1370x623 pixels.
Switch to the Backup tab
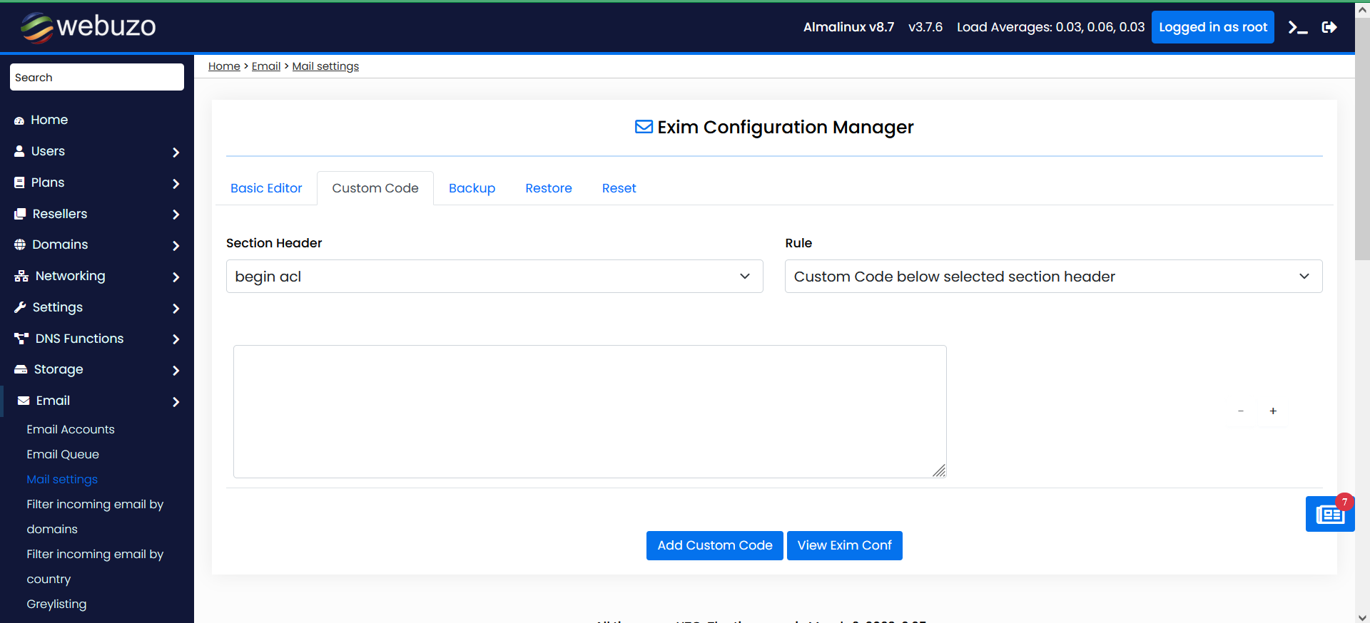(472, 188)
